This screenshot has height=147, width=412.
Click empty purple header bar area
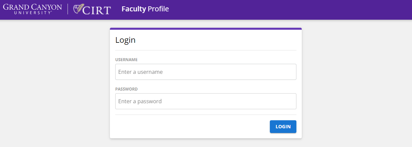click(289, 10)
